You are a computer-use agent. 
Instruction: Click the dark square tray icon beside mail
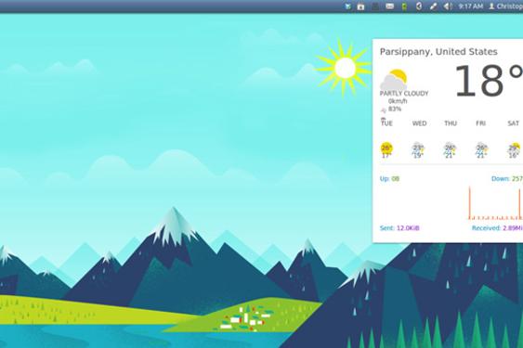(375, 6)
